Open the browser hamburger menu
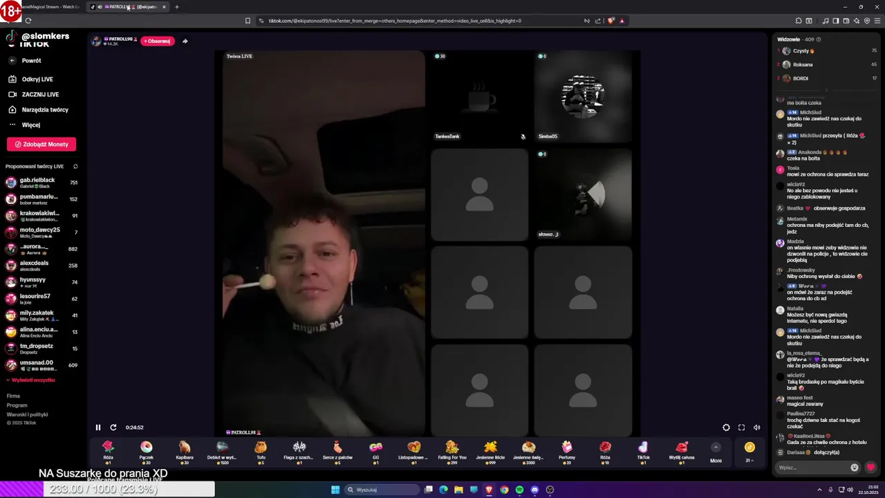 click(877, 21)
